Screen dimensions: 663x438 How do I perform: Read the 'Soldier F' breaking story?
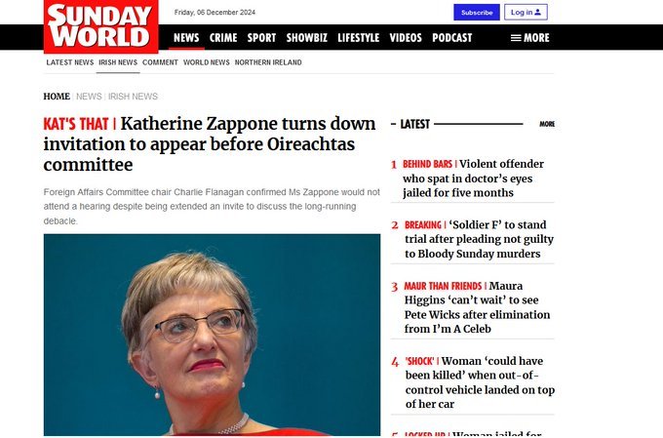479,239
